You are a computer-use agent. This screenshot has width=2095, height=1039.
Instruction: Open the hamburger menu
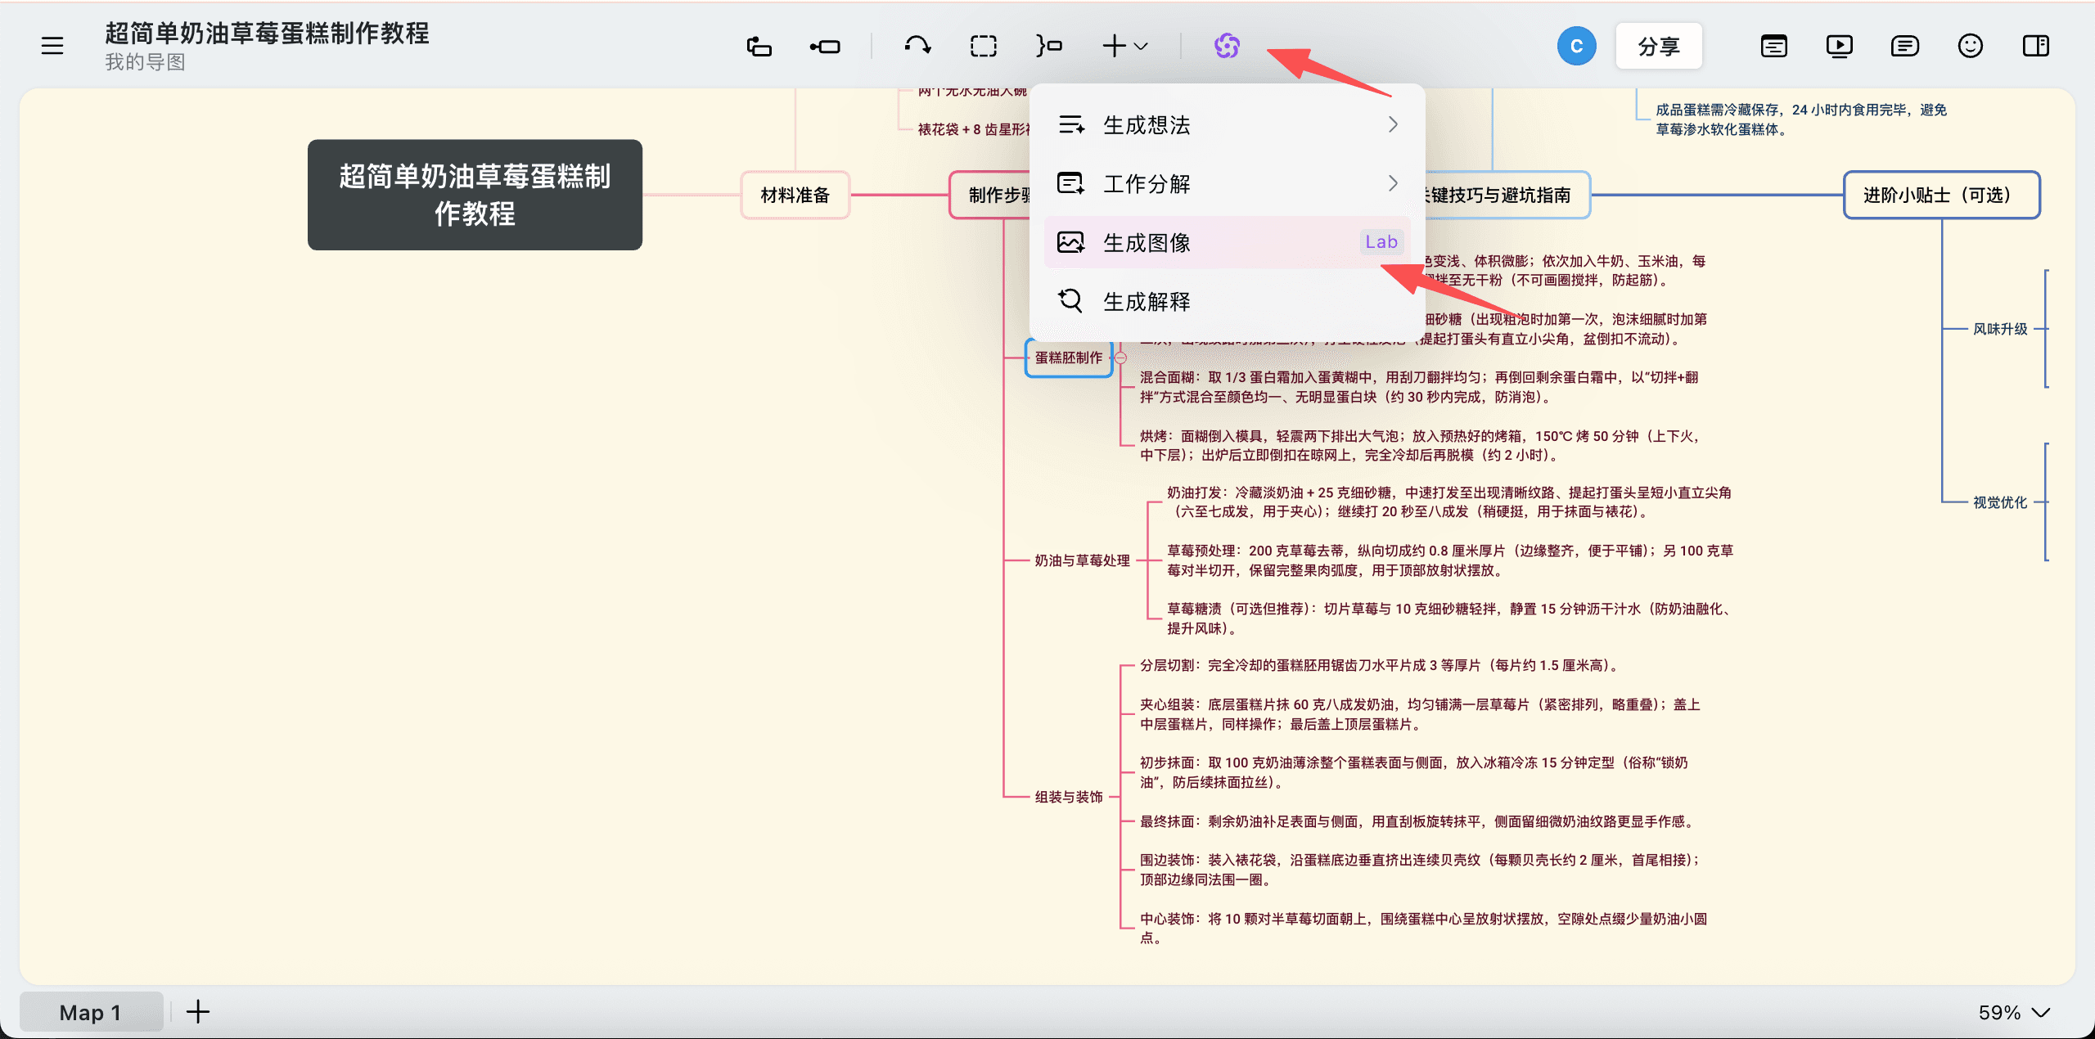click(x=52, y=46)
